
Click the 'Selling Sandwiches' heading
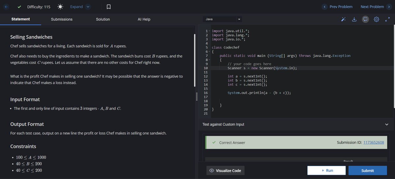point(31,37)
